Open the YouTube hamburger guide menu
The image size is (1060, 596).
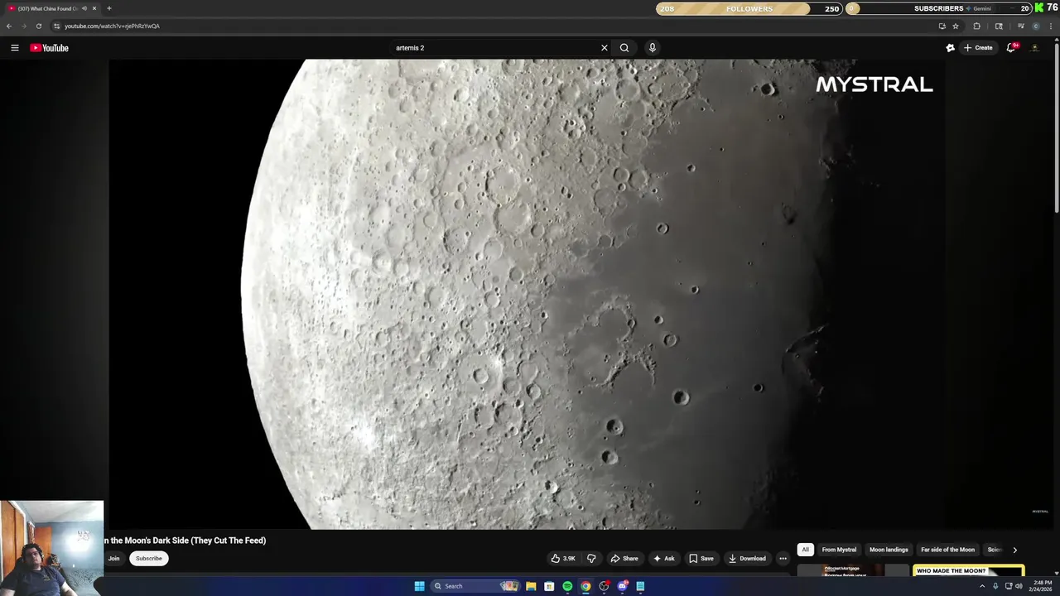click(15, 48)
